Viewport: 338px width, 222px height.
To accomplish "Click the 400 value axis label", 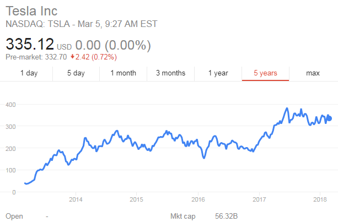I will (x=10, y=104).
